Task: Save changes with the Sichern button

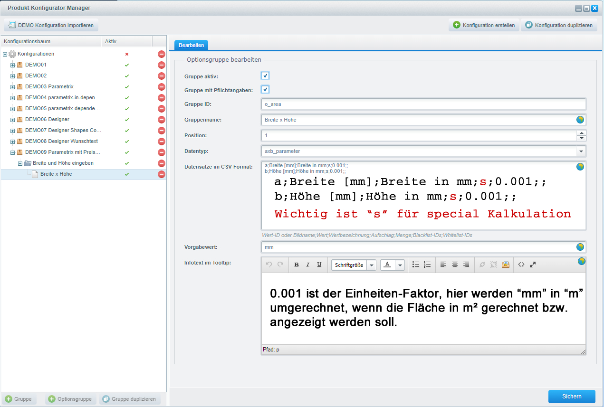Action: 571,397
